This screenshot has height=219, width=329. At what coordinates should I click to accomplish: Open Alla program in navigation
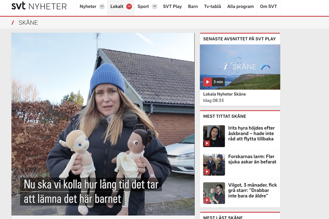point(241,7)
